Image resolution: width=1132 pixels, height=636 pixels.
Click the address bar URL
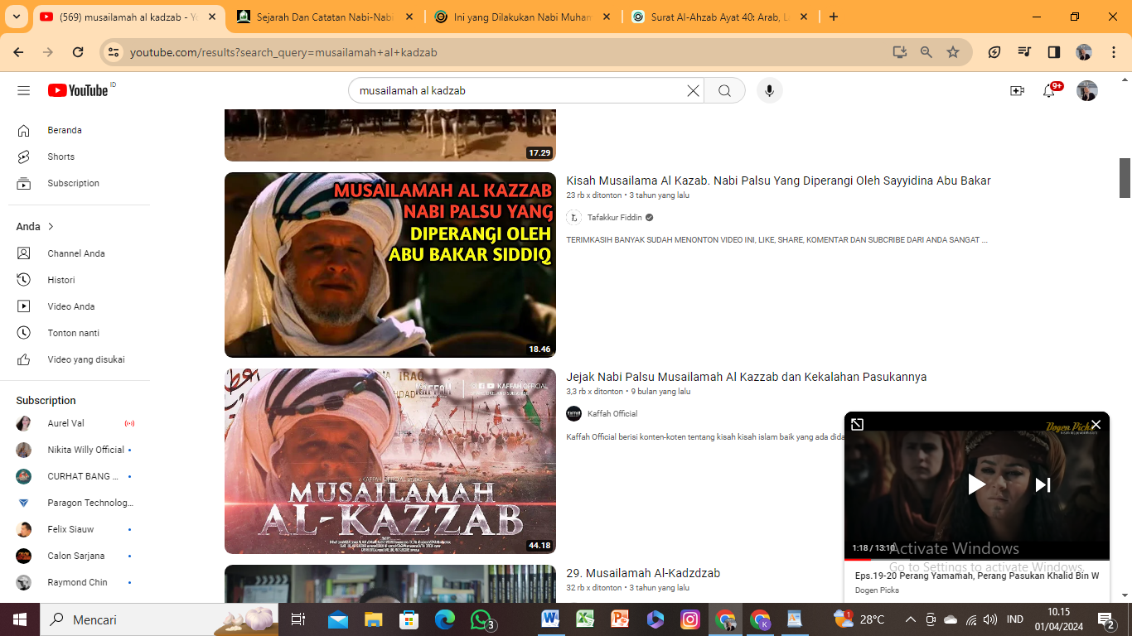[x=283, y=52]
